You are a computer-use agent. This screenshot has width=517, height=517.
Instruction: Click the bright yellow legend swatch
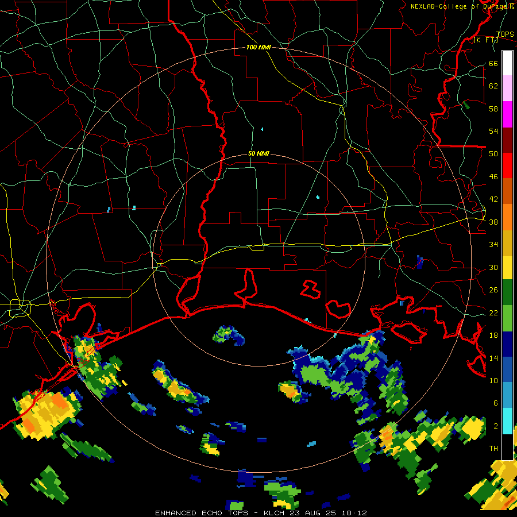click(507, 268)
